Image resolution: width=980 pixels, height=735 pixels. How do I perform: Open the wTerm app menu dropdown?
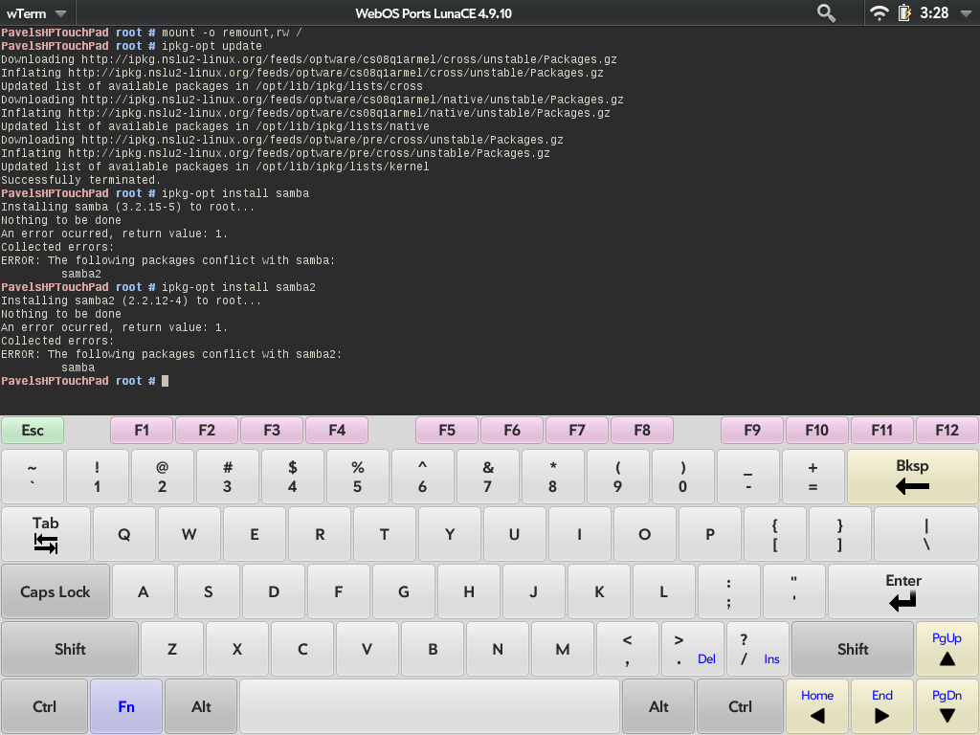[36, 13]
